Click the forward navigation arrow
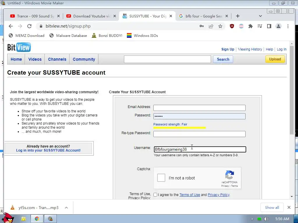The width and height of the screenshot is (298, 223). pos(20,26)
